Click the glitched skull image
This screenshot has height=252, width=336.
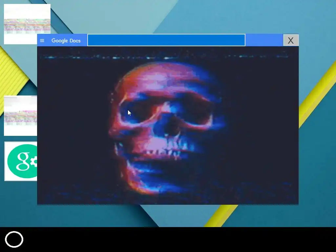(168, 125)
